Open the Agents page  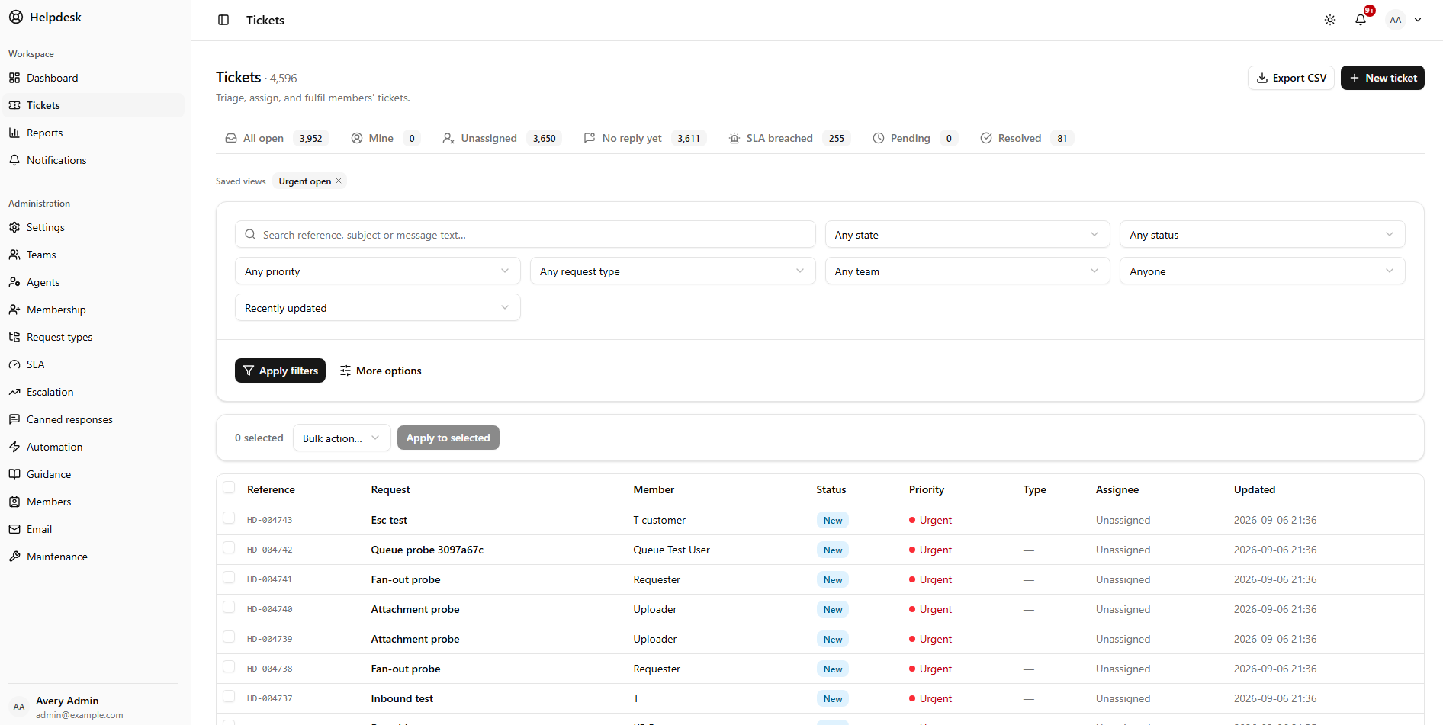[92, 282]
